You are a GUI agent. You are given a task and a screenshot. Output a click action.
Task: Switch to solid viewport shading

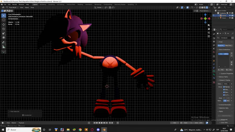click(x=202, y=8)
